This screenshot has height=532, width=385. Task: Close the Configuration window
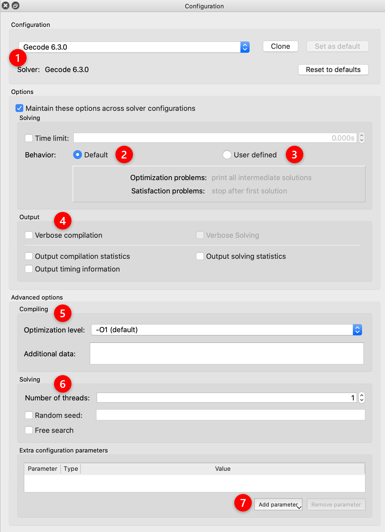[6, 6]
